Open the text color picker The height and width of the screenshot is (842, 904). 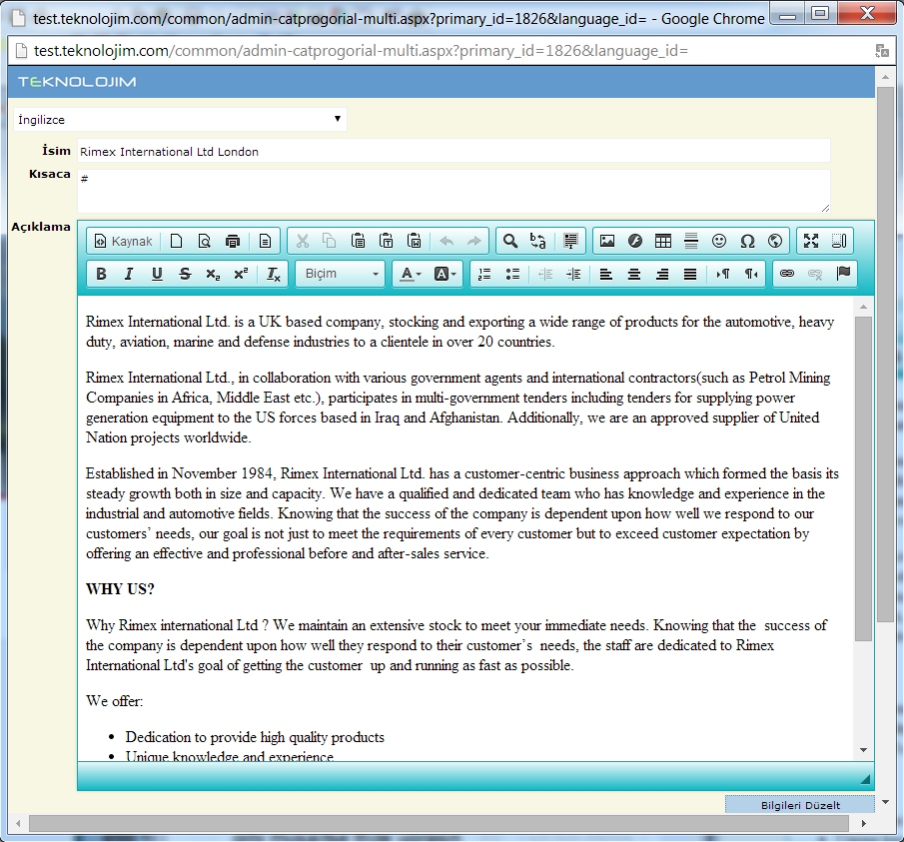(411, 274)
